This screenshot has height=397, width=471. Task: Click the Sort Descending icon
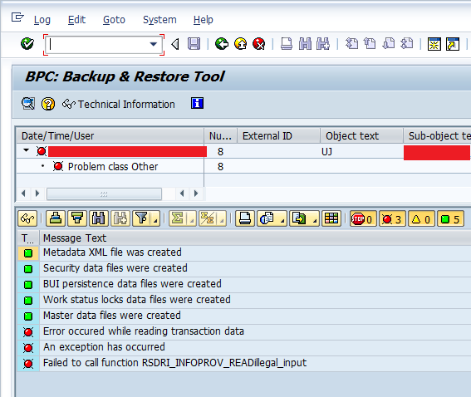coord(77,218)
